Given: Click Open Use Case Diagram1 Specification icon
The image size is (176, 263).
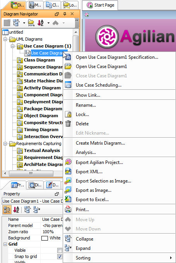Looking at the screenshot, I should coord(68,57).
